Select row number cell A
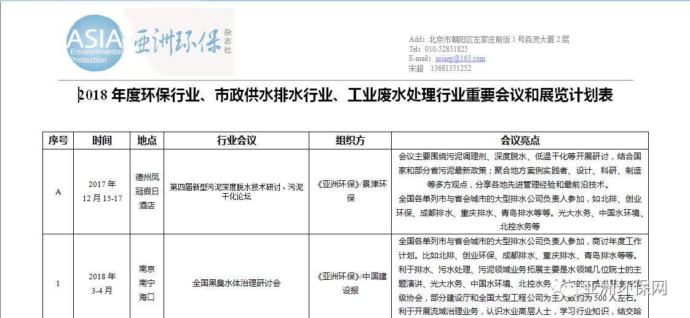The height and width of the screenshot is (318, 690). (58, 192)
